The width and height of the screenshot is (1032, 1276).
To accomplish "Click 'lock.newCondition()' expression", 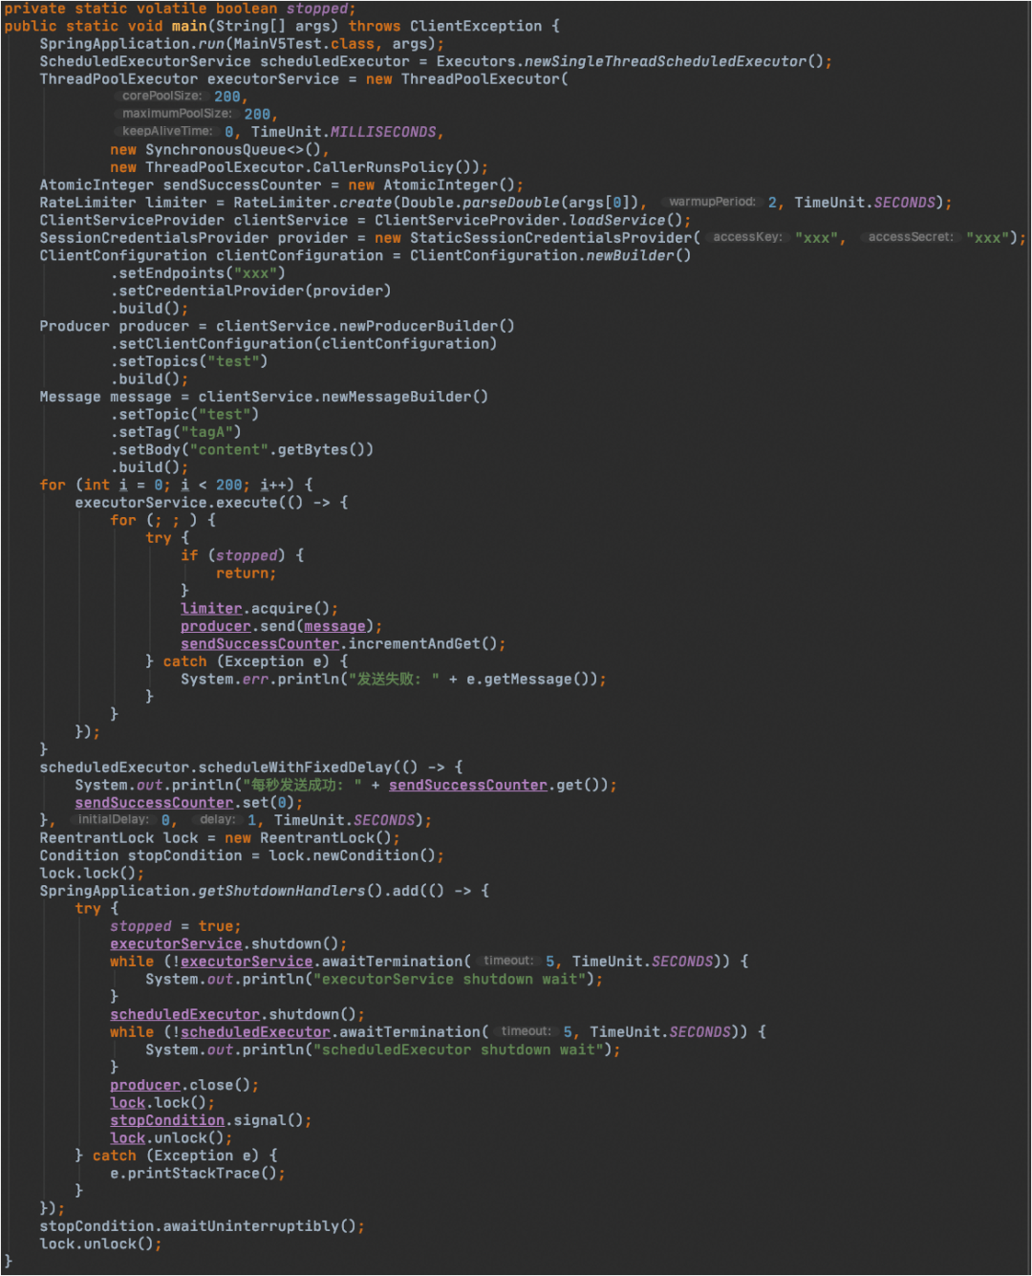I will click(x=352, y=855).
